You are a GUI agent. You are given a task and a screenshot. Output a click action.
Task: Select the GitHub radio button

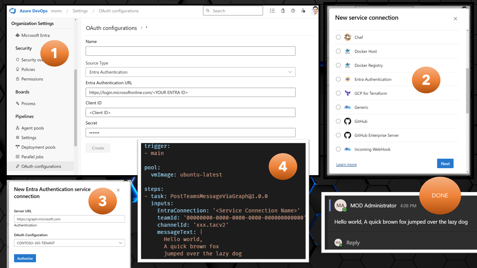point(338,121)
